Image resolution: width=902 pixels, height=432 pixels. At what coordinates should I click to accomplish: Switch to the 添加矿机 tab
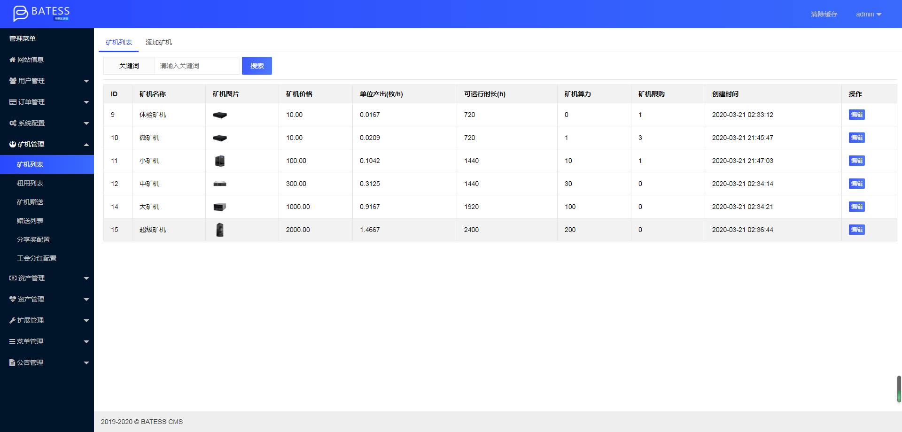pos(159,42)
